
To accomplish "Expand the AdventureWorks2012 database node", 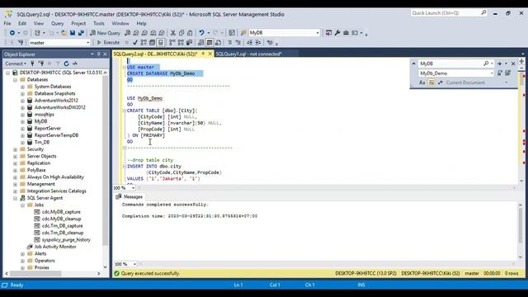I will [x=22, y=101].
